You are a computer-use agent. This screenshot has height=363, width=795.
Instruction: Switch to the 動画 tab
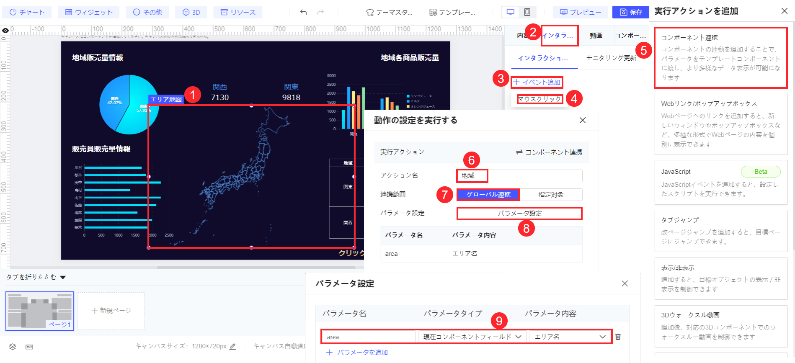click(596, 36)
